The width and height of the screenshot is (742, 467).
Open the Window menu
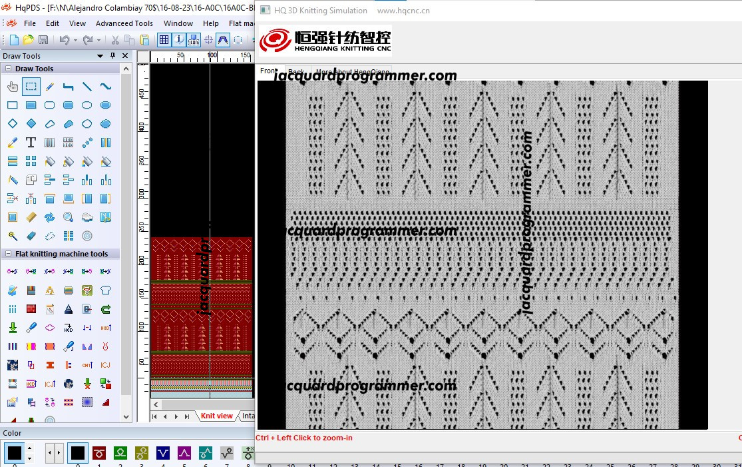pos(178,23)
